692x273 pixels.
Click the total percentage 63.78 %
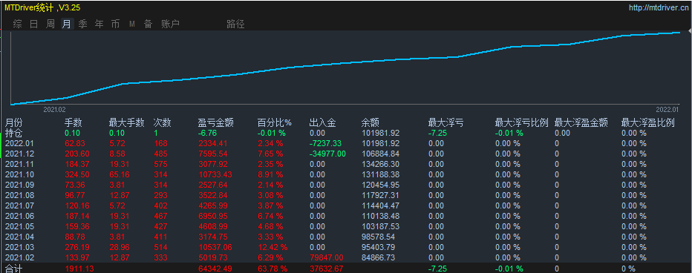pyautogui.click(x=272, y=269)
